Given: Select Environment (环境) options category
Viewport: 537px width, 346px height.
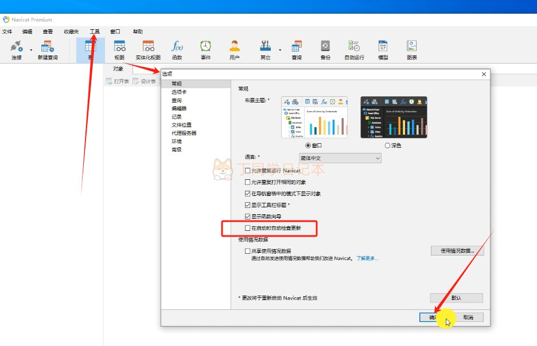Looking at the screenshot, I should click(177, 141).
